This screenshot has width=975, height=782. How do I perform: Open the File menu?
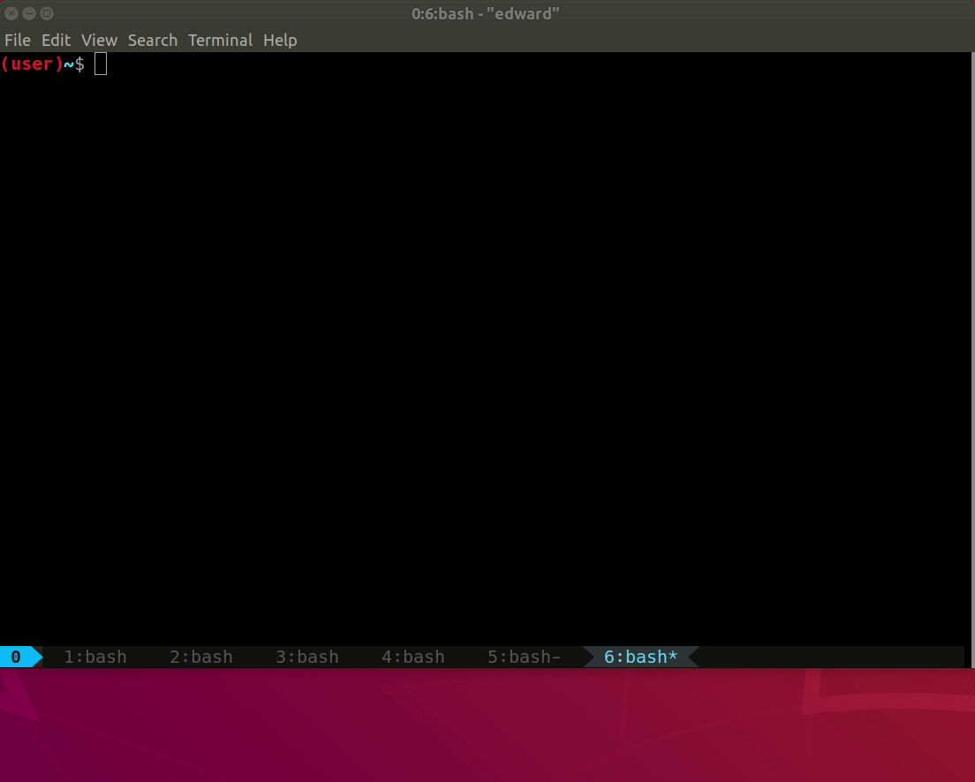click(18, 41)
